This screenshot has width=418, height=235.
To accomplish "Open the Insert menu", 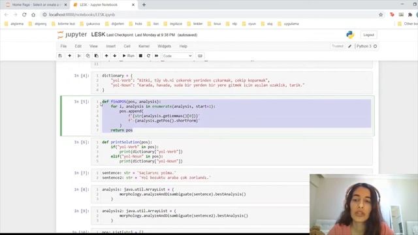I will pyautogui.click(x=110, y=46).
